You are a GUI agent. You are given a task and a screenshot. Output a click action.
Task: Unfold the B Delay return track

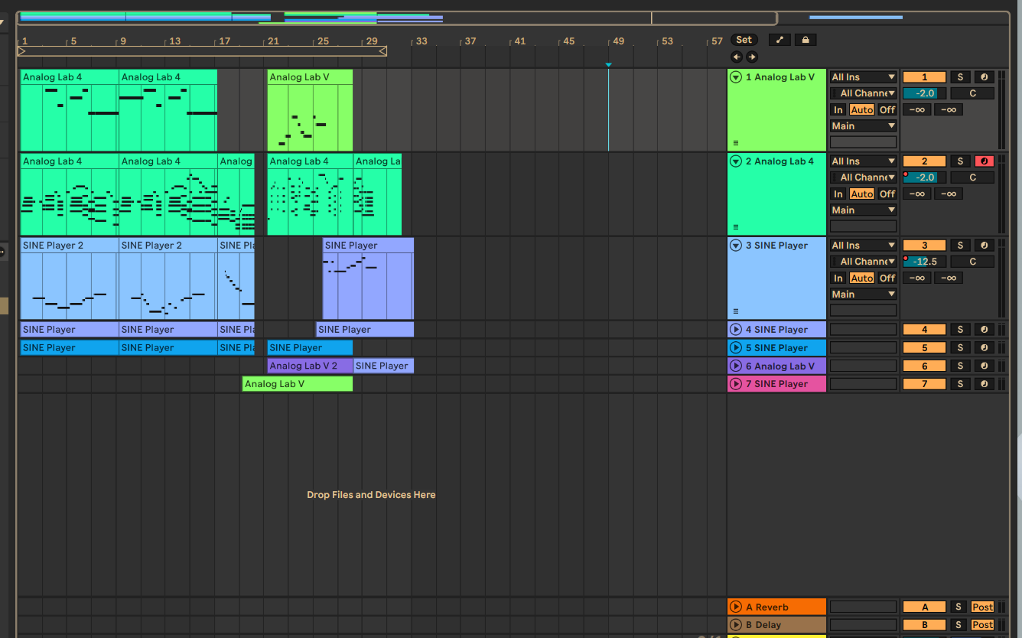pyautogui.click(x=736, y=625)
